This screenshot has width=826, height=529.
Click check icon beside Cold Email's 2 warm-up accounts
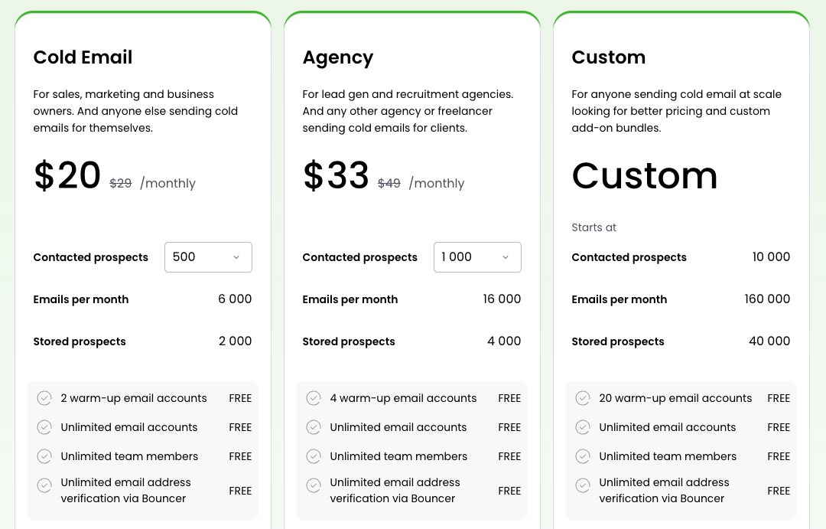[x=44, y=398]
